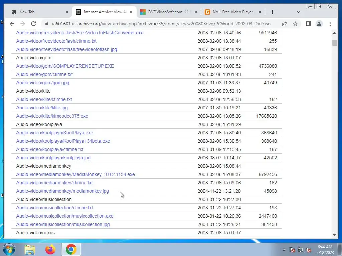Open Windows Explorer from taskbar
Screen dimensions: 342x256
coord(30,249)
